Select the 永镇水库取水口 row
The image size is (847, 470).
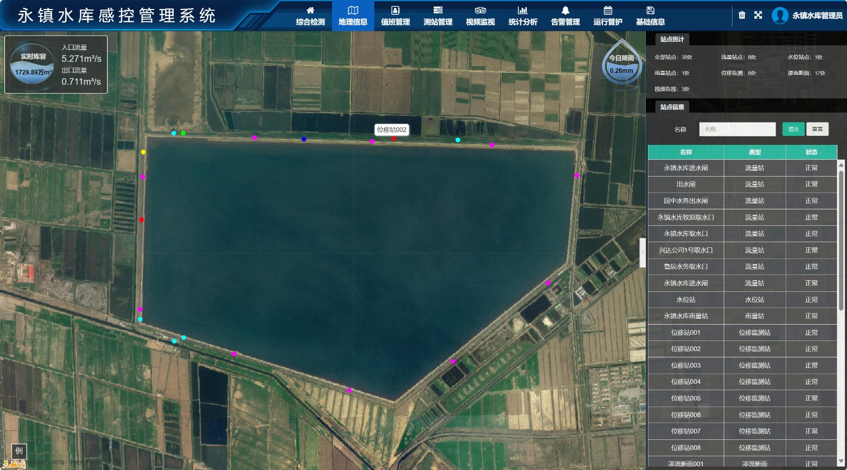[x=742, y=234]
